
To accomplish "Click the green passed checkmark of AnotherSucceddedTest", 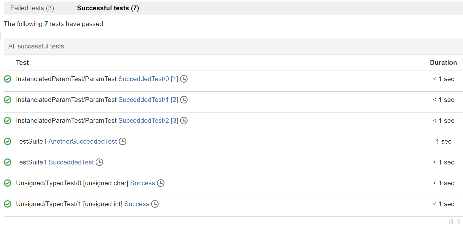I will click(x=8, y=141).
